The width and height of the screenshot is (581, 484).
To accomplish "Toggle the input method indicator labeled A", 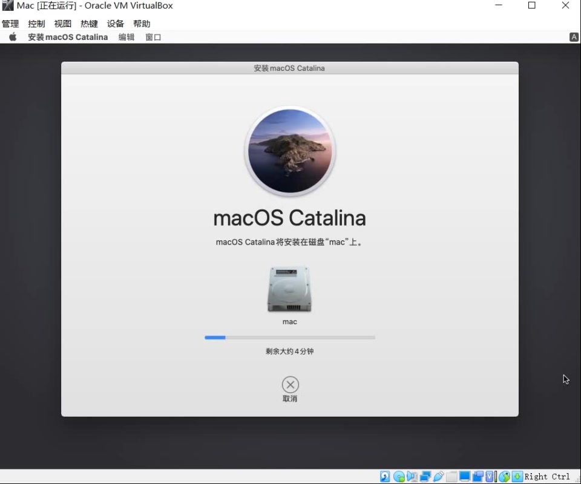I will (x=573, y=37).
